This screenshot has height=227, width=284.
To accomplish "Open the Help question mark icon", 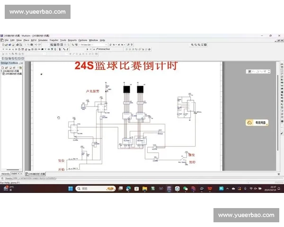I will pyautogui.click(x=132, y=45).
